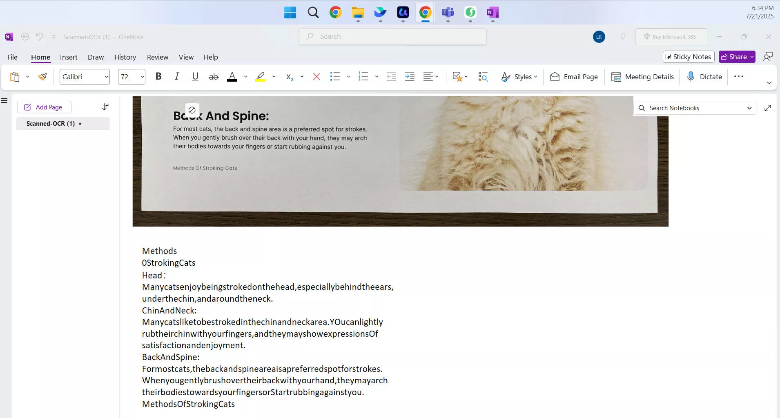
Task: Open the Help tab
Action: coord(211,57)
